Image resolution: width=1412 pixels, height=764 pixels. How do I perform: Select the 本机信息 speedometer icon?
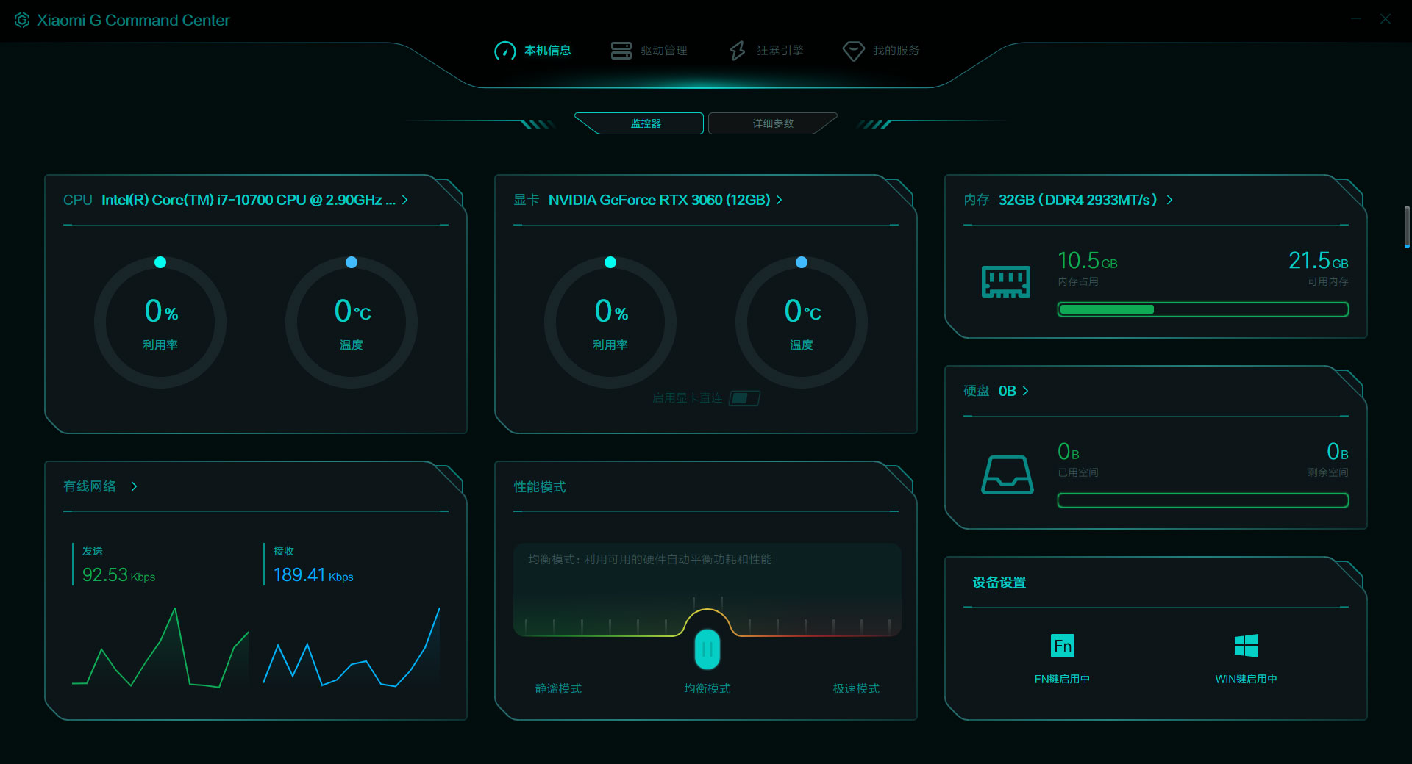504,51
